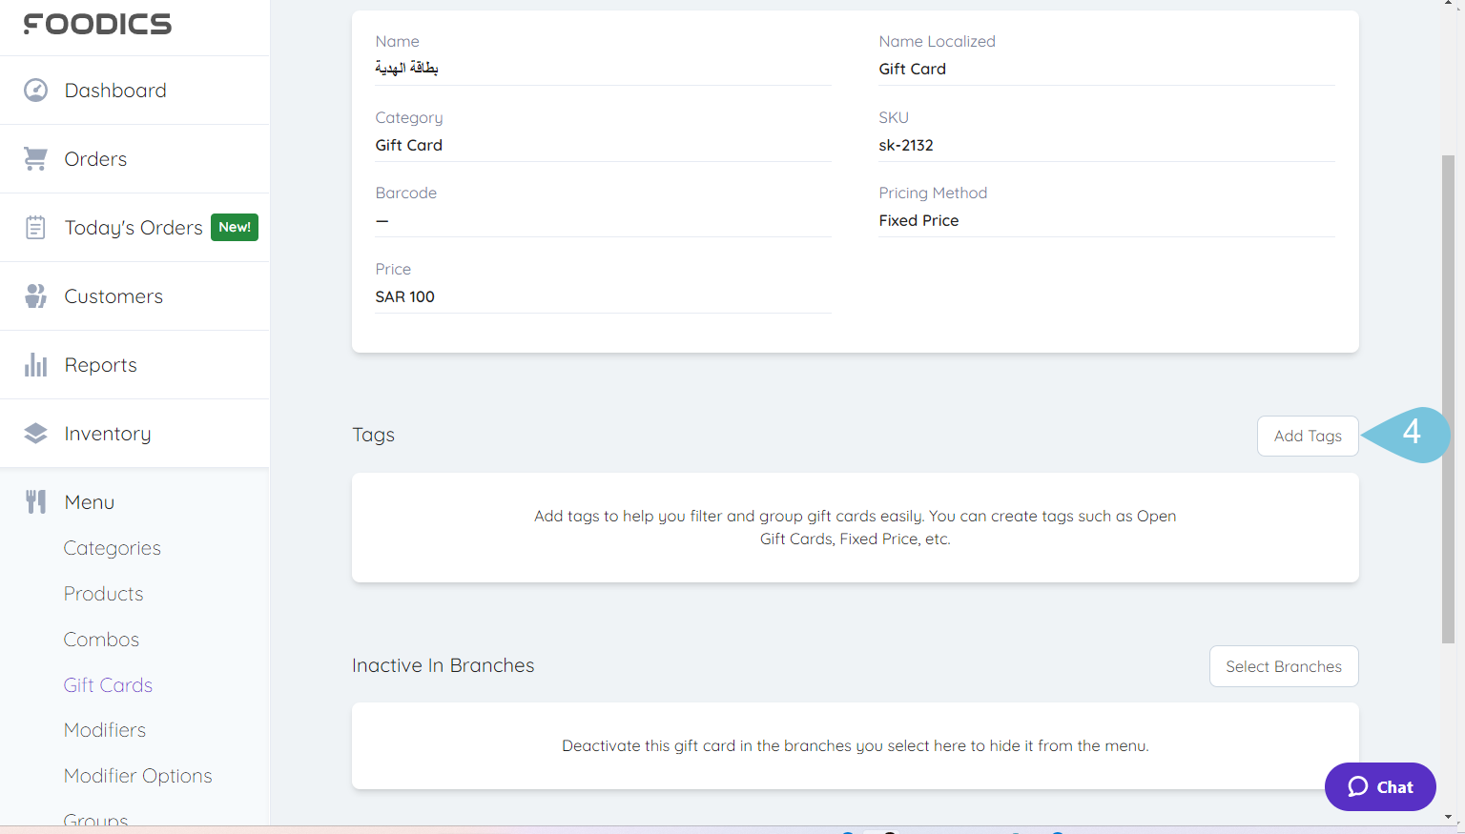Click the scrollbar down arrow
The height and width of the screenshot is (834, 1465).
(1448, 817)
